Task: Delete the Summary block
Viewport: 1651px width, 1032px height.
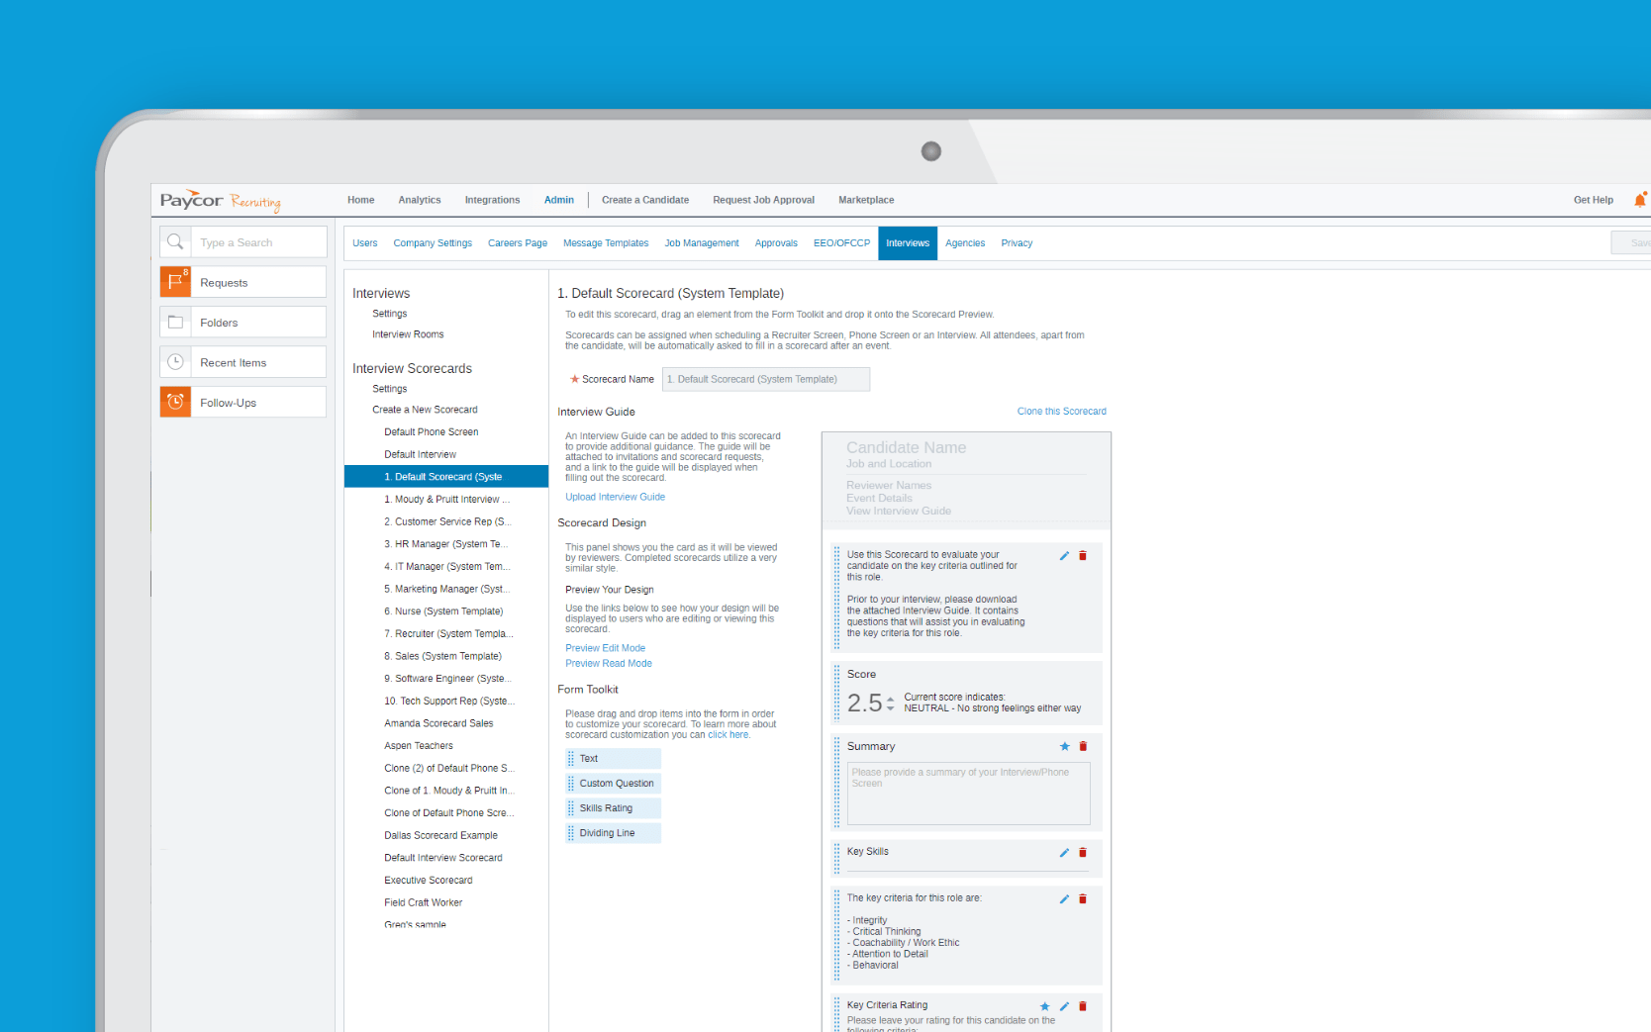Action: [x=1083, y=746]
